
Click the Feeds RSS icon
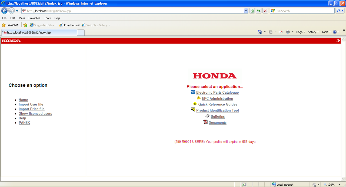(271, 32)
